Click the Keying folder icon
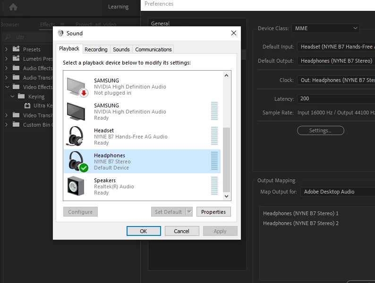The height and width of the screenshot is (283, 375). pyautogui.click(x=21, y=96)
